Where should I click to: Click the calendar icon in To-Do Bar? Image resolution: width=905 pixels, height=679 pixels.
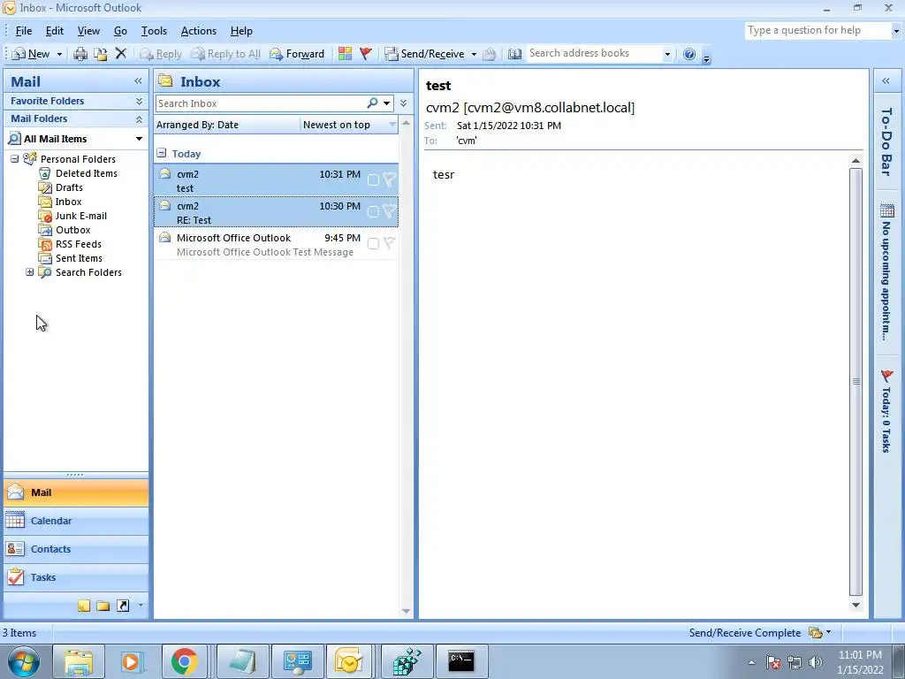coord(887,210)
